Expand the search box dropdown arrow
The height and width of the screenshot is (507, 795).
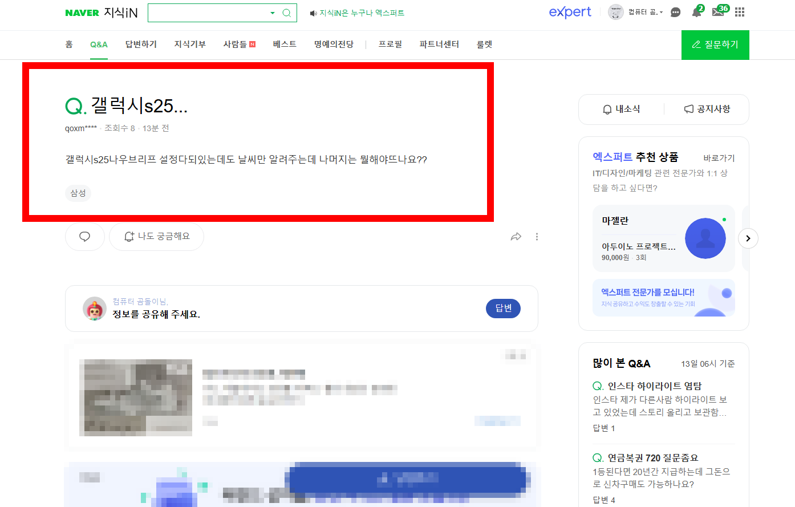272,13
